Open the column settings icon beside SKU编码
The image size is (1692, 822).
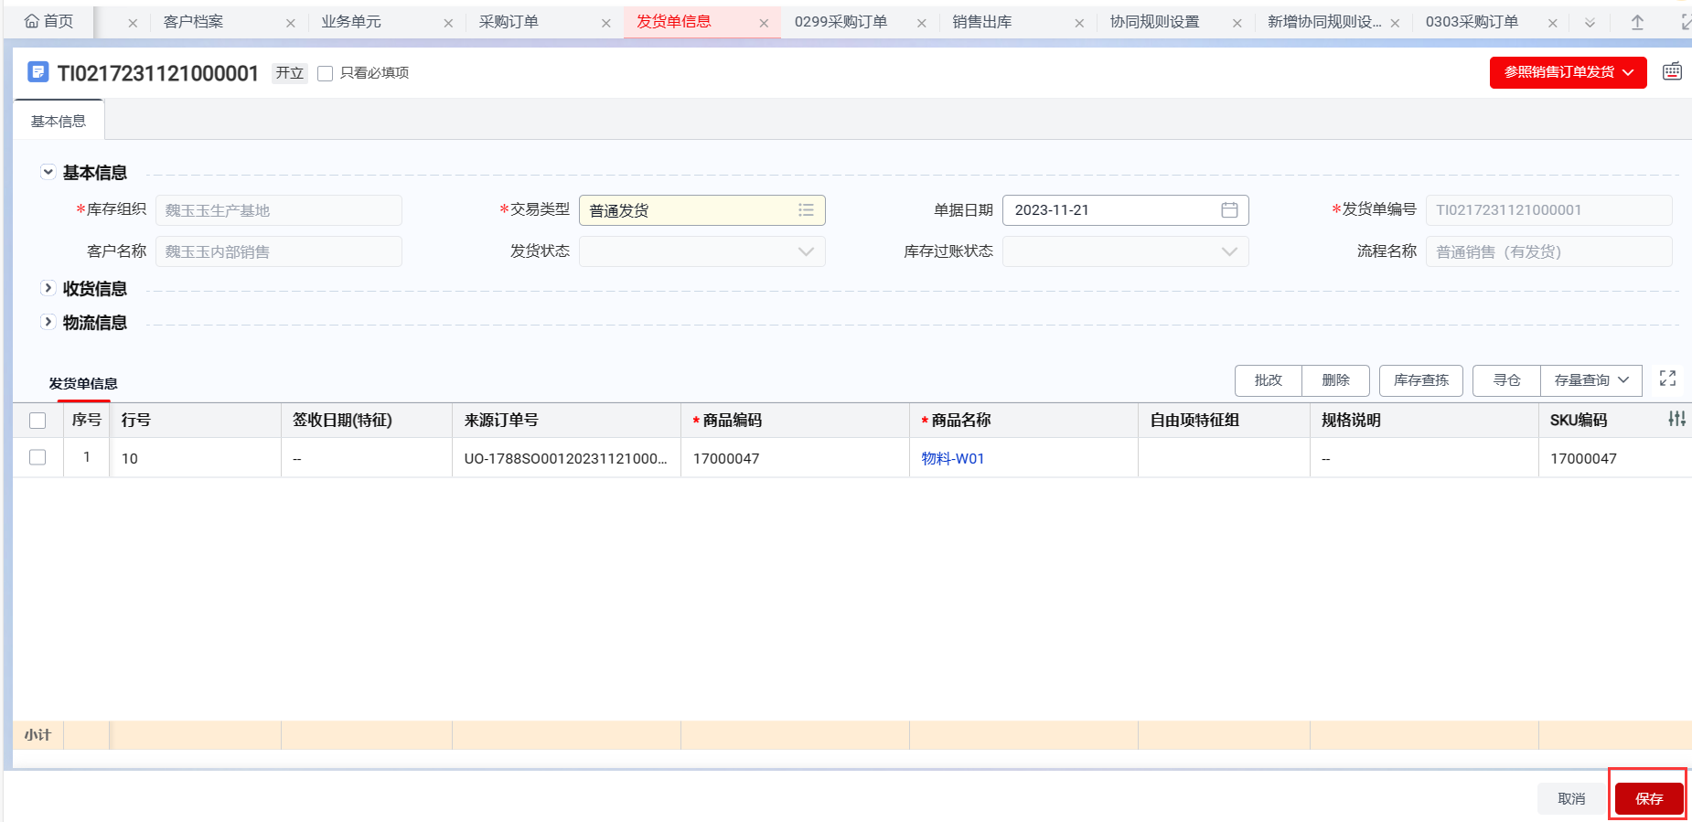coord(1676,419)
